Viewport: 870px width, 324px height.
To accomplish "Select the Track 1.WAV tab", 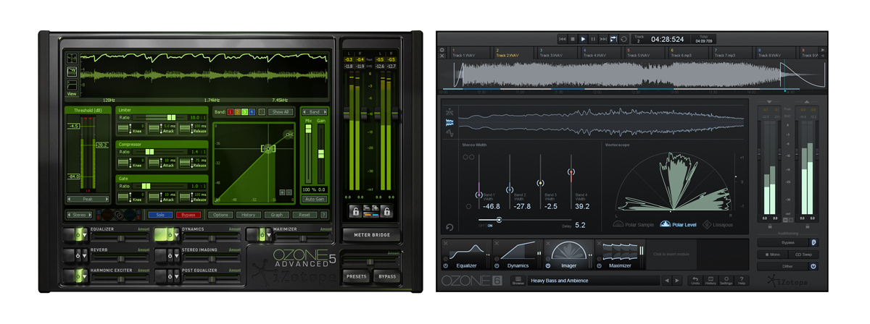I will pyautogui.click(x=470, y=53).
